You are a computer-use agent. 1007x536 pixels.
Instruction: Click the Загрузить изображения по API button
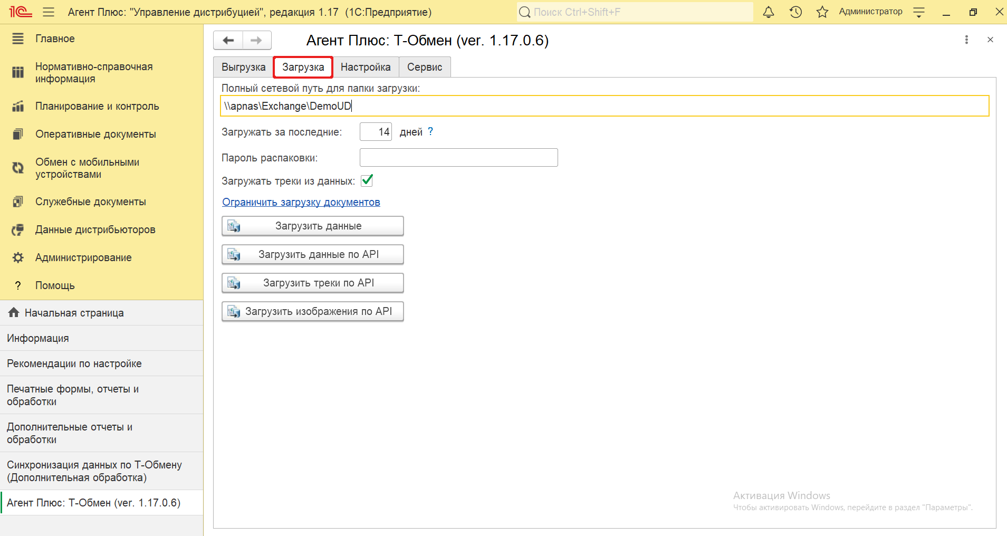pos(313,311)
